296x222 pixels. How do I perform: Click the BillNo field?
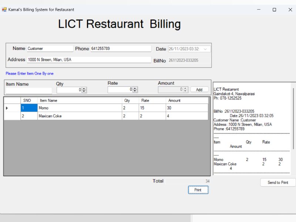[x=189, y=60]
